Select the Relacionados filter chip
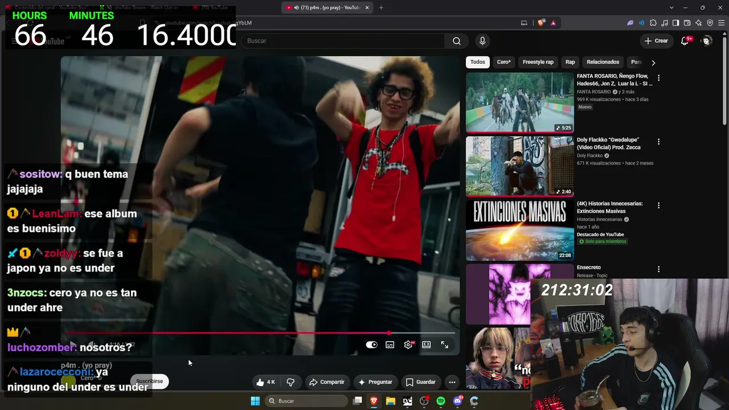Screen dimensions: 729x410 603,62
